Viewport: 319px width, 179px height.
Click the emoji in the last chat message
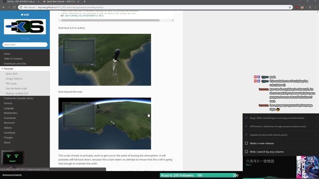pyautogui.click(x=278, y=109)
